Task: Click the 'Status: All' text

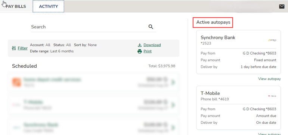Action: [62, 45]
